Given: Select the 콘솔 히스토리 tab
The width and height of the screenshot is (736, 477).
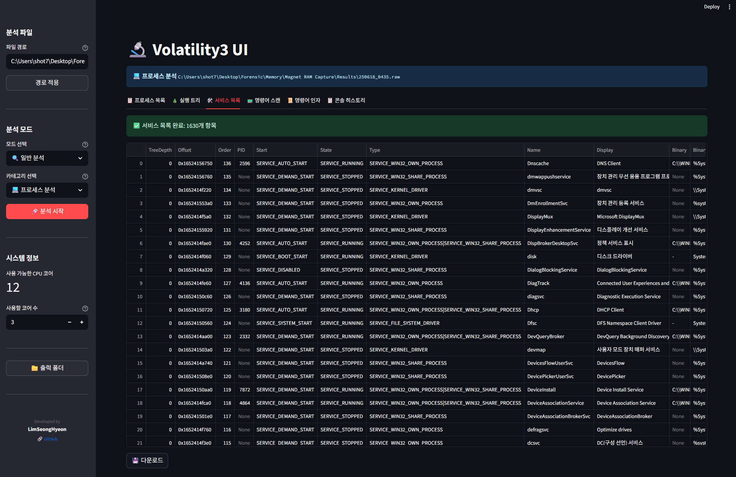Looking at the screenshot, I should pos(346,100).
